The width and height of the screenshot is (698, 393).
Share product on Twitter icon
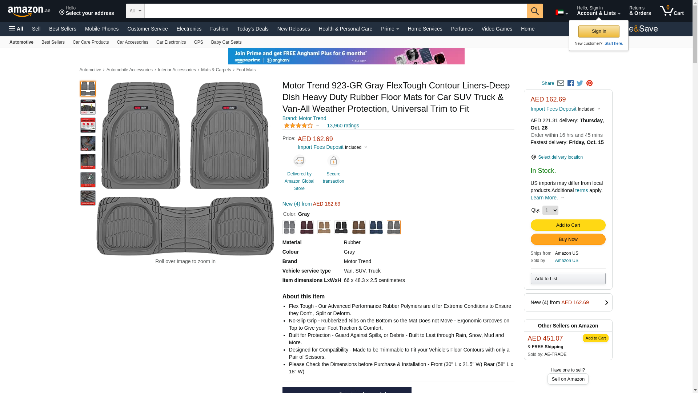pyautogui.click(x=580, y=83)
